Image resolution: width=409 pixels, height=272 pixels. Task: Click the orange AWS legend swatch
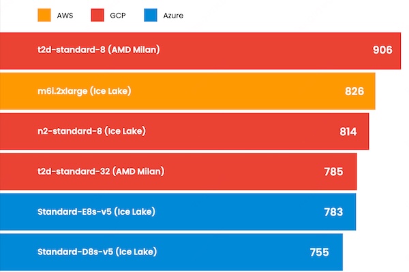click(46, 14)
